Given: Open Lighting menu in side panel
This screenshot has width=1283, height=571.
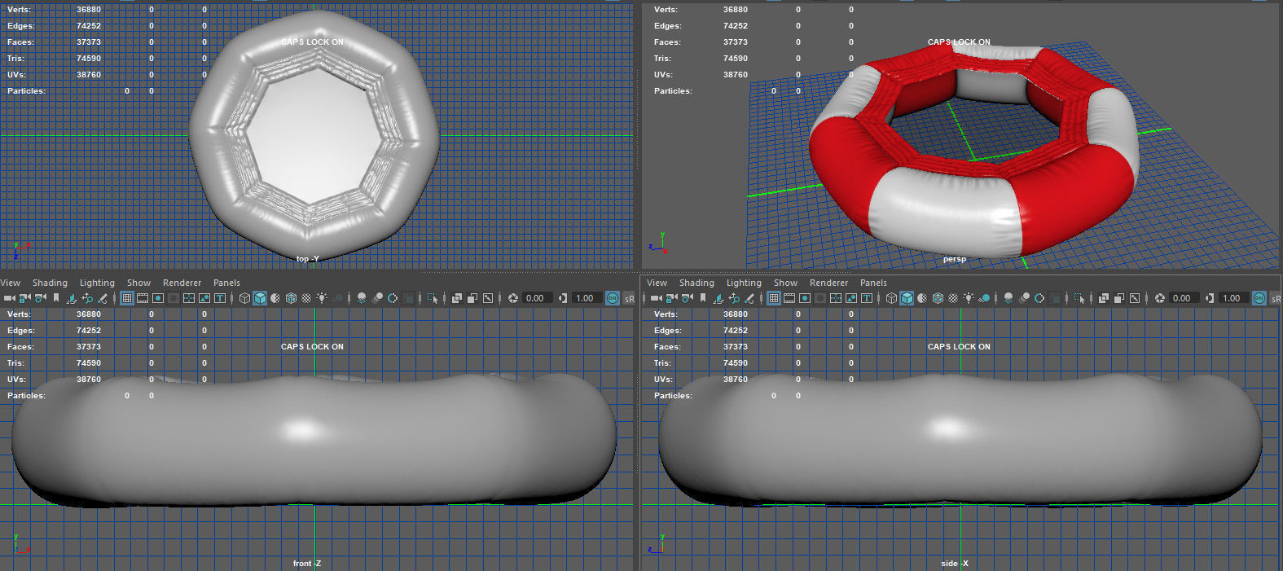Looking at the screenshot, I should click(744, 283).
